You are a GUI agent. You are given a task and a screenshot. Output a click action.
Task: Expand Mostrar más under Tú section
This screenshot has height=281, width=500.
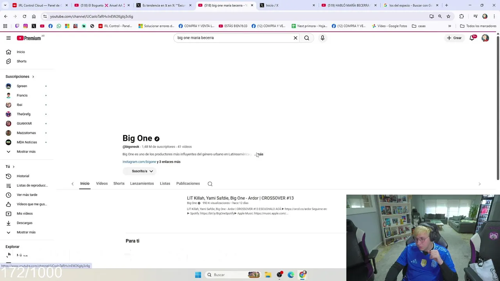tap(27, 232)
